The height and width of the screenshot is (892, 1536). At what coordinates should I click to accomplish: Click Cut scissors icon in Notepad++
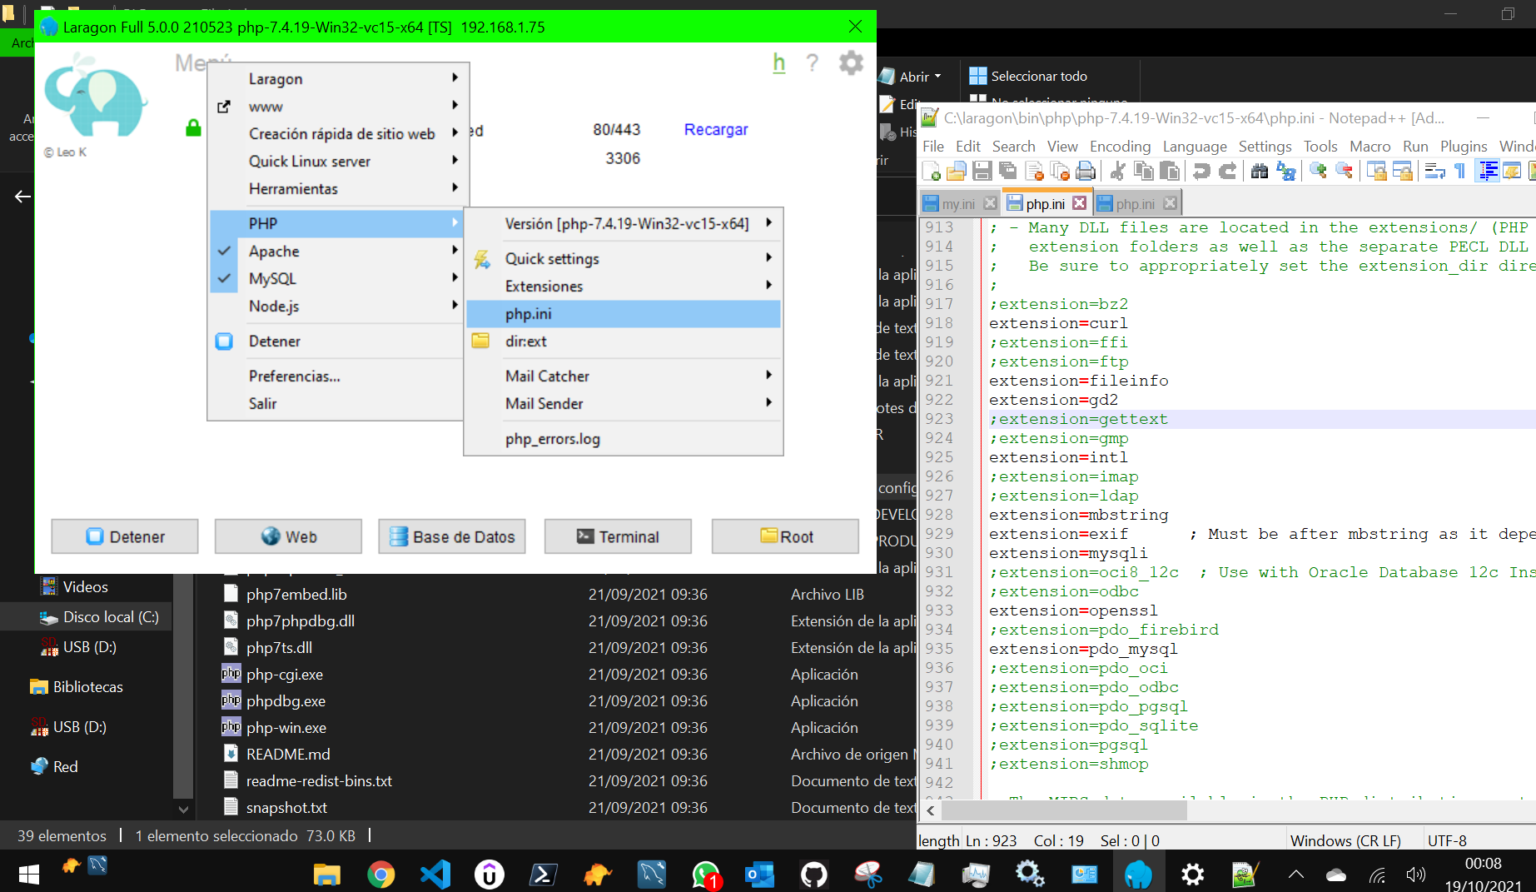point(1118,172)
